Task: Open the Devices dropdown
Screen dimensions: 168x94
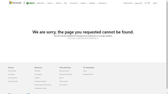Action: click(x=59, y=3)
